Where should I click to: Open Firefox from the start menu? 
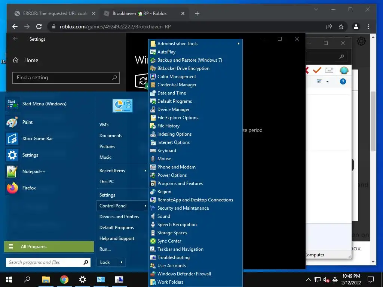[x=48, y=188]
